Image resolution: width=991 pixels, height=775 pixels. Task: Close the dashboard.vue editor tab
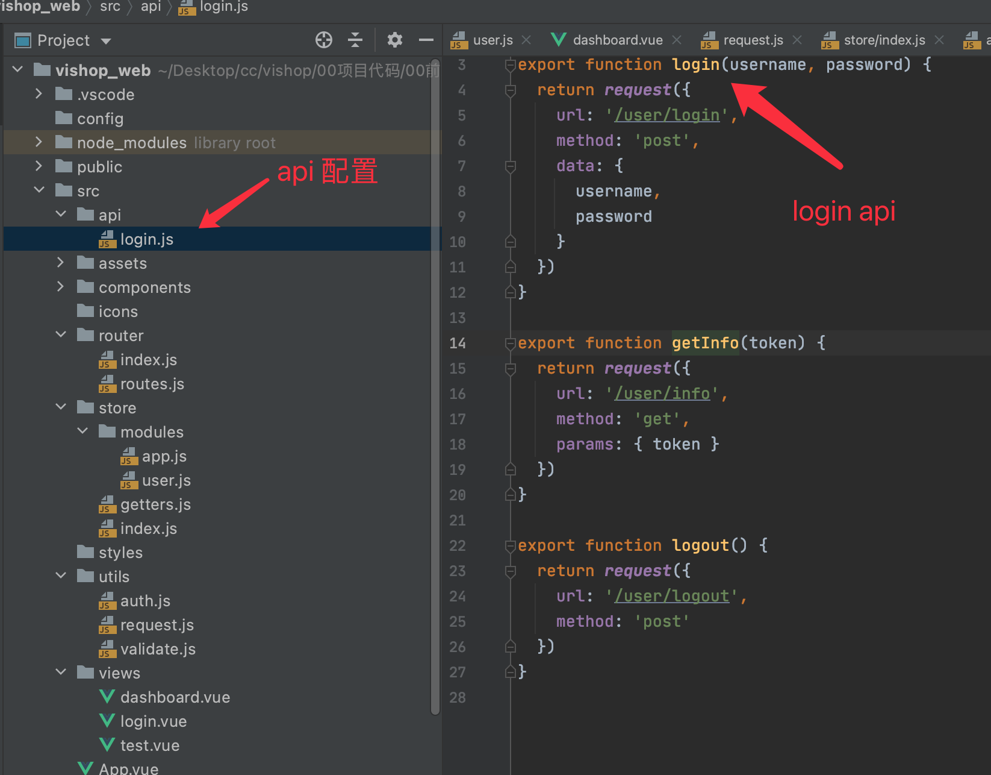[677, 40]
